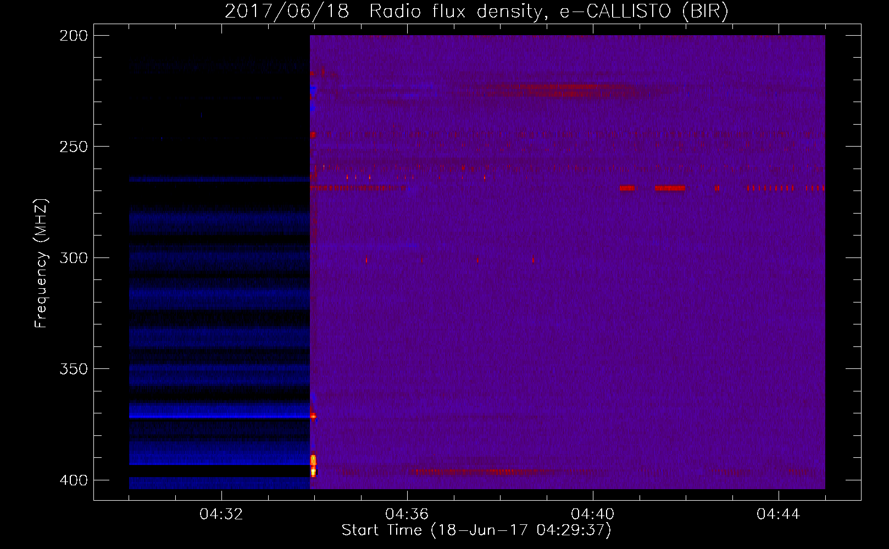Click the "Frequency (MHZ)" axis label

pos(41,264)
